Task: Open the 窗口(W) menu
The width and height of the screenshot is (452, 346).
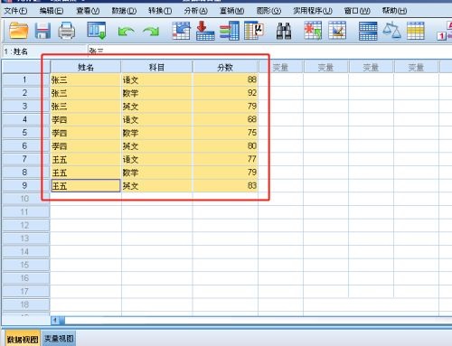Action: (357, 11)
